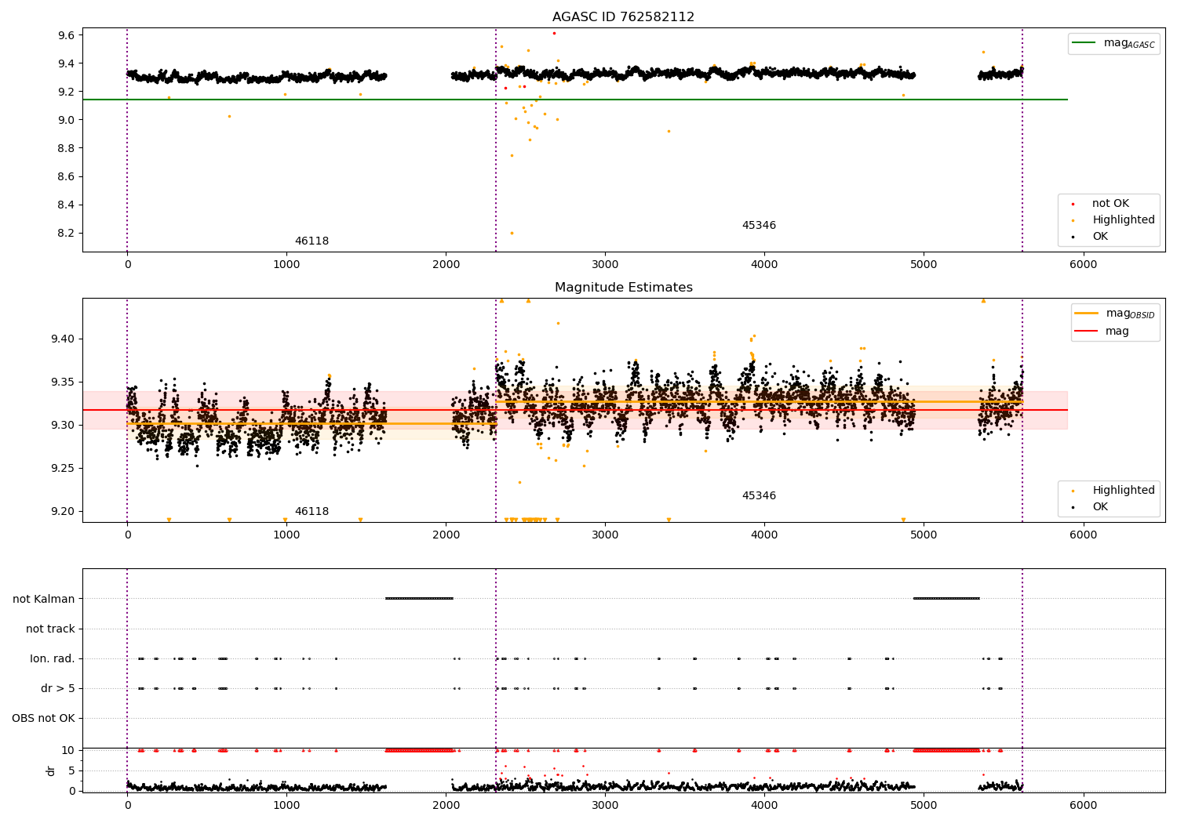Click the "dr" y-axis label

pyautogui.click(x=51, y=770)
